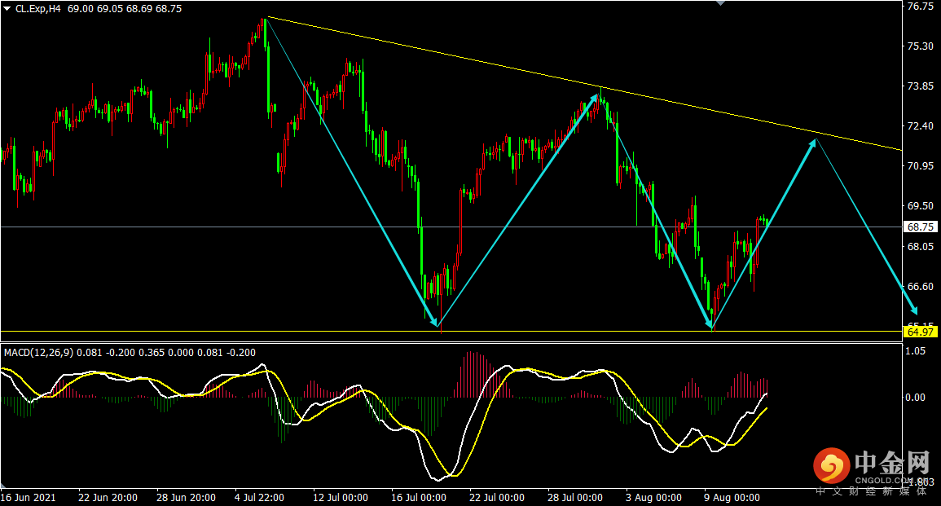Screen dimensions: 941x506
Task: Select the MACD(12,26,9) indicator label
Action: coord(38,352)
